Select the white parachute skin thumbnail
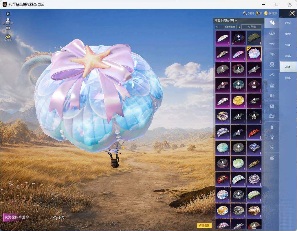 click(x=223, y=38)
